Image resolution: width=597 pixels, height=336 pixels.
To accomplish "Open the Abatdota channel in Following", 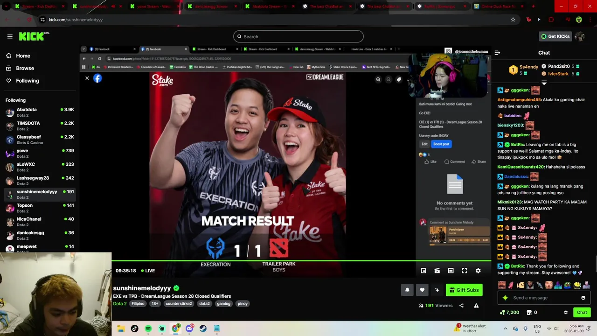I will 40,112.
